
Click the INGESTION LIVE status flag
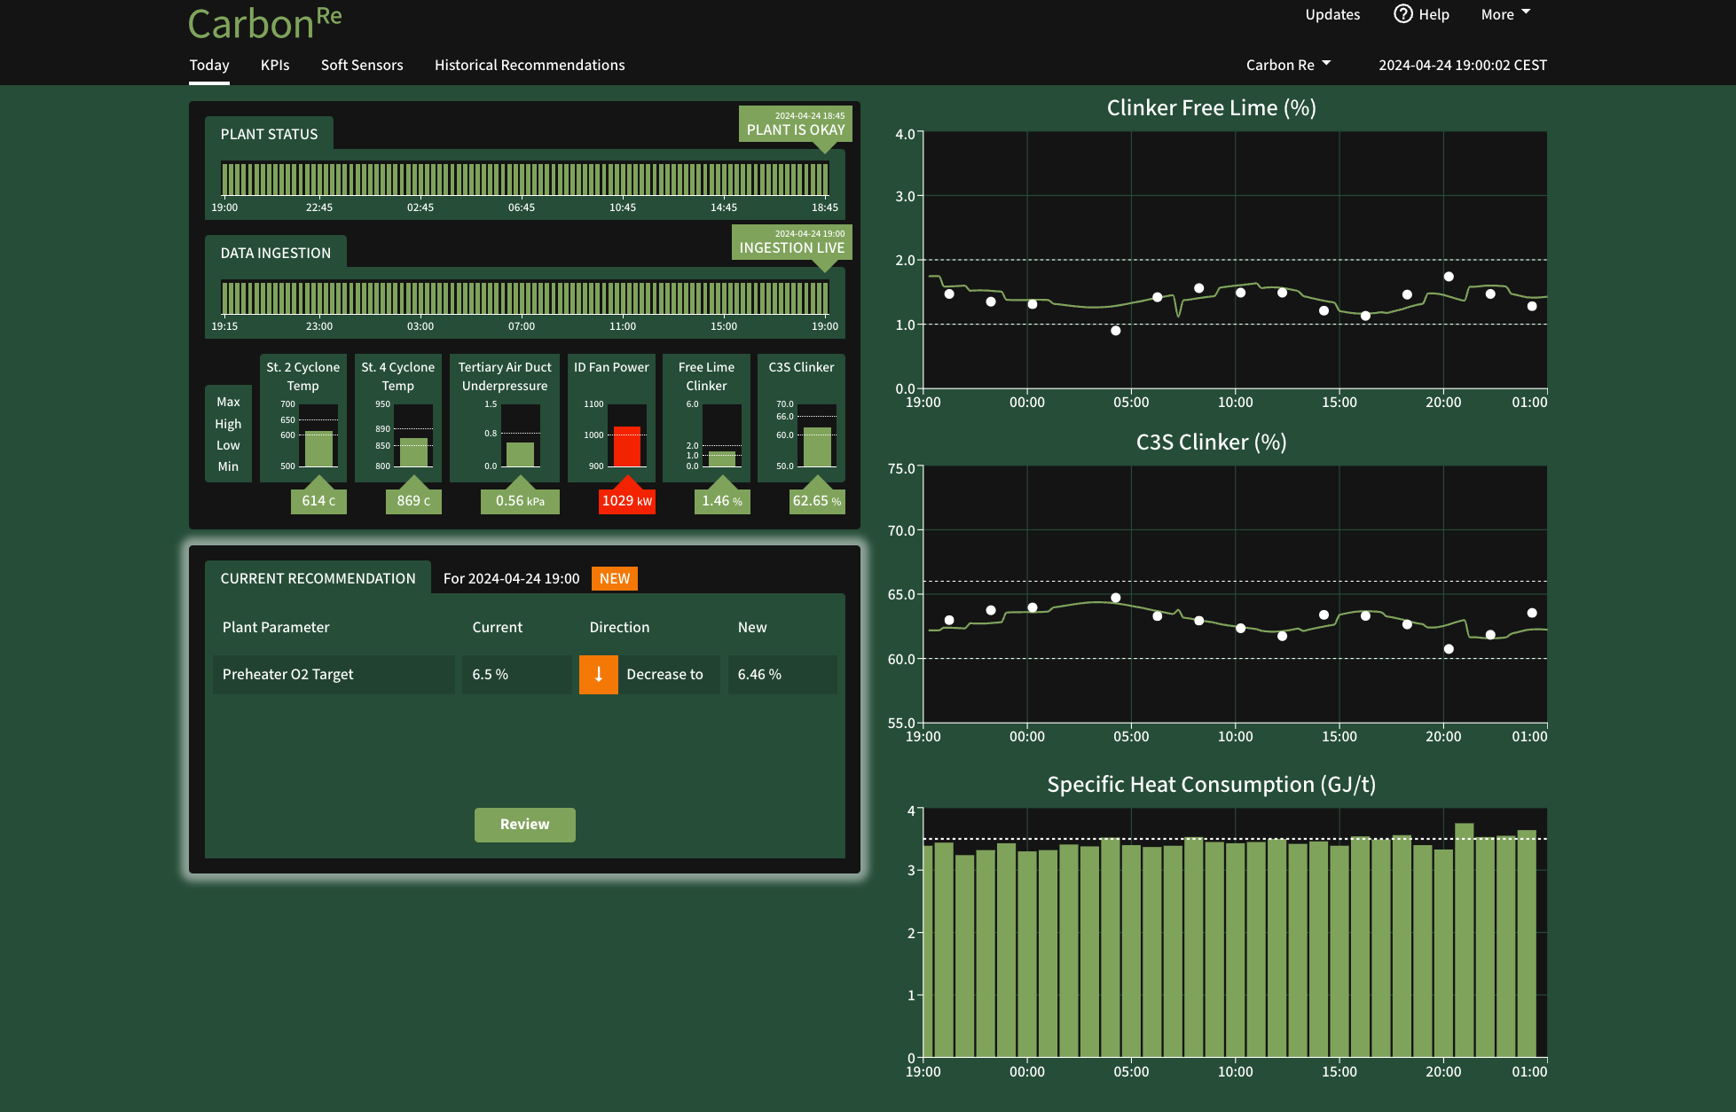pyautogui.click(x=791, y=243)
